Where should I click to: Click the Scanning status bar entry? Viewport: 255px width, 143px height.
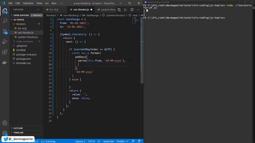48,141
